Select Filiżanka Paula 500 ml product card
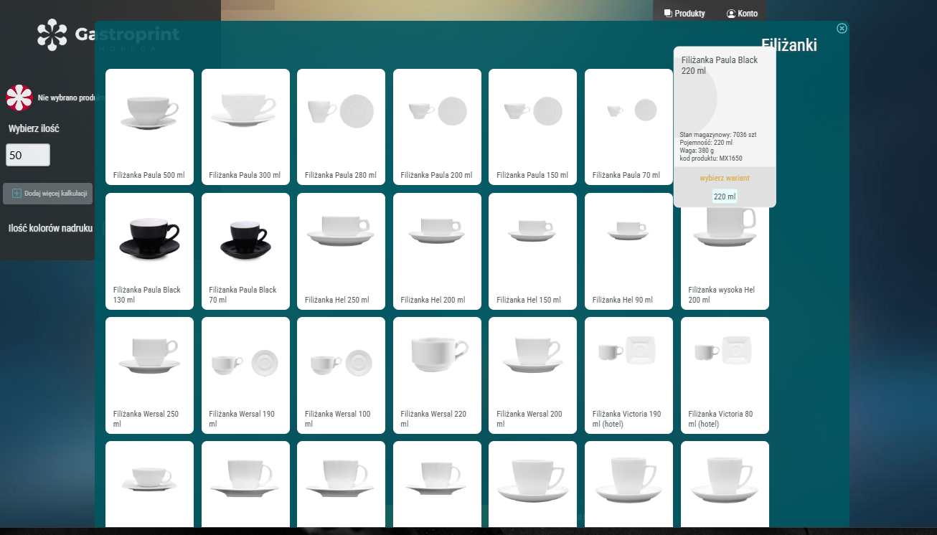The height and width of the screenshot is (535, 937). point(149,127)
